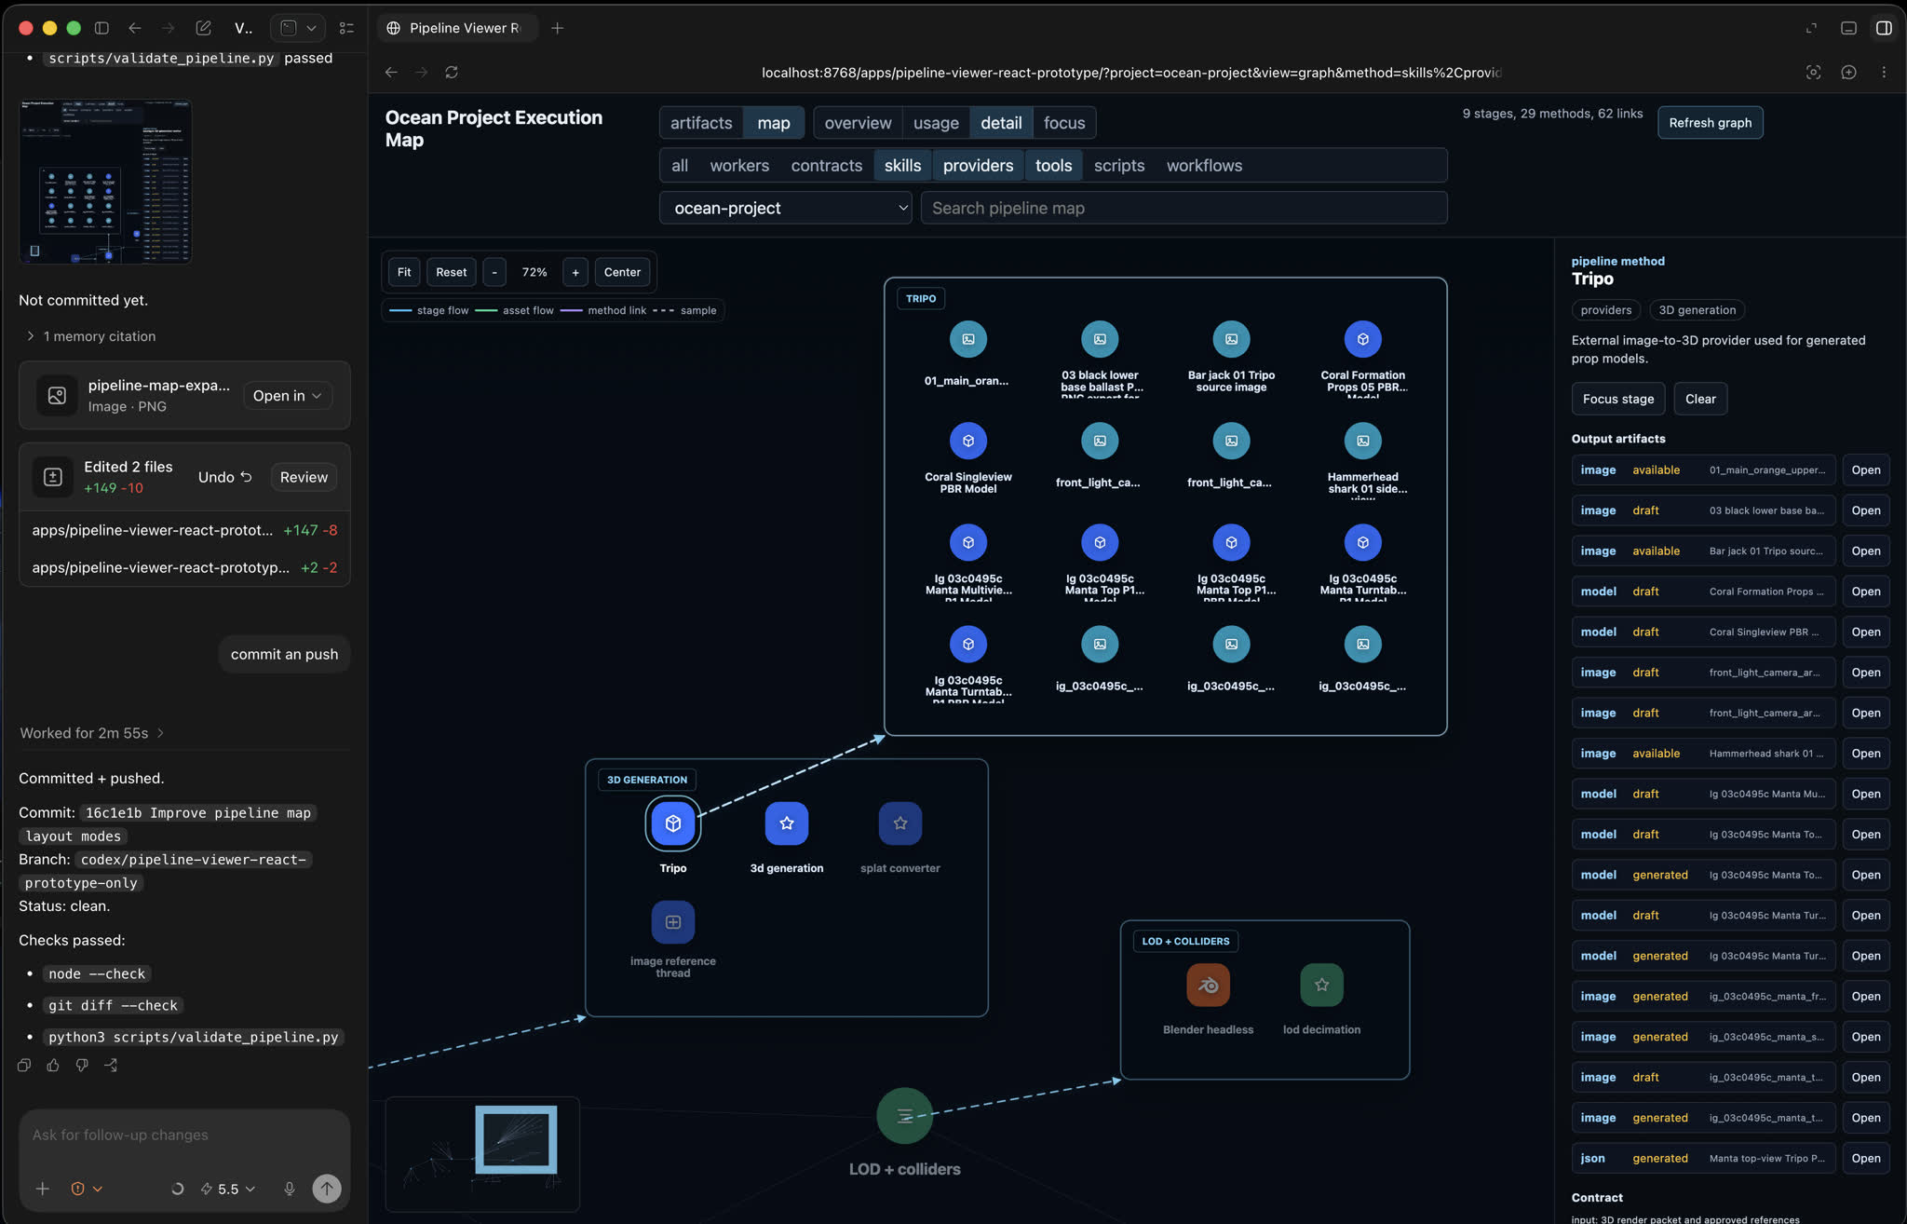The image size is (1907, 1224).
Task: Click Undo for edited files
Action: click(x=224, y=477)
